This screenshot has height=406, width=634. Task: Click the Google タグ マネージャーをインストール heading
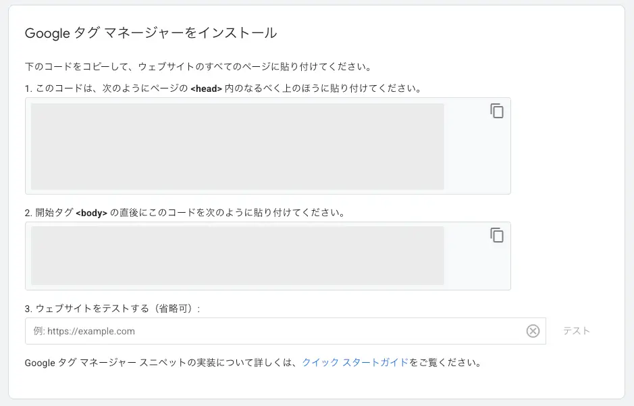coord(151,33)
